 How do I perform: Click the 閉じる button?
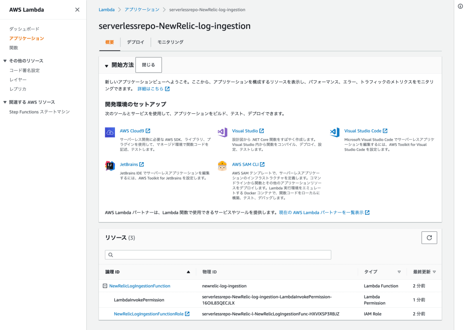pos(149,65)
